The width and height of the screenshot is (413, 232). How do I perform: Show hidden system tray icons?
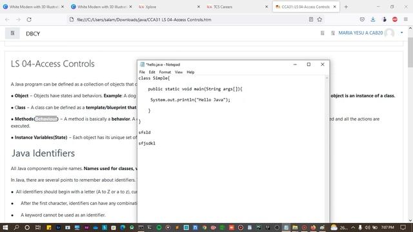[x=353, y=227]
